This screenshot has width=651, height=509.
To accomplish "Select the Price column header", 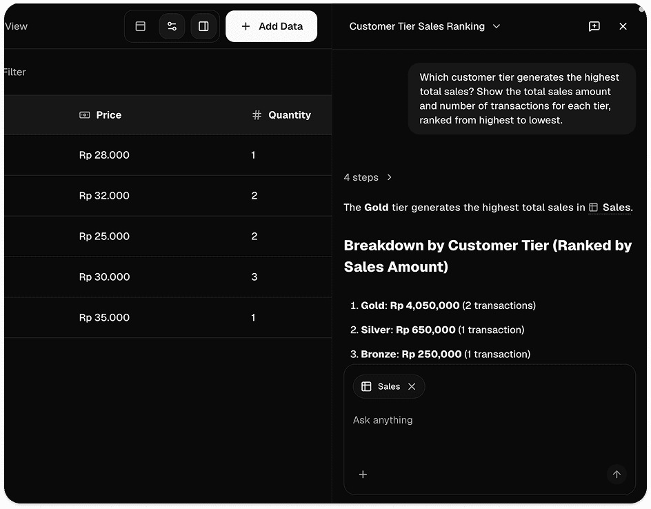I will pyautogui.click(x=101, y=115).
